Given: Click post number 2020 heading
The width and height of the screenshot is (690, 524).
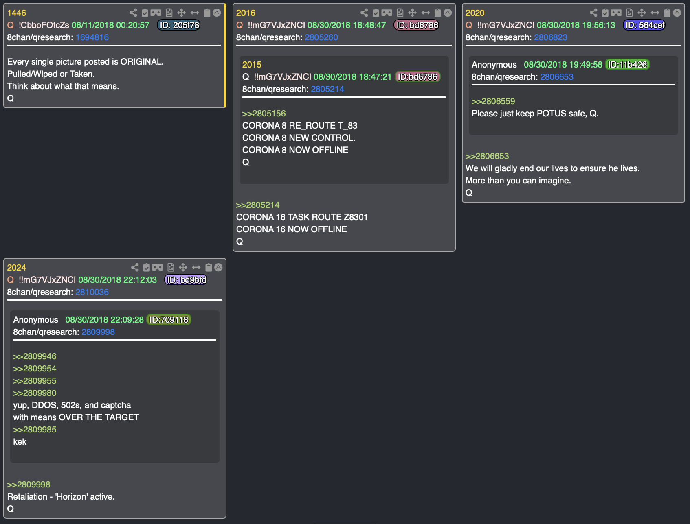Looking at the screenshot, I should point(475,13).
